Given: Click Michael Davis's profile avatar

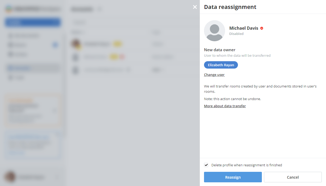Looking at the screenshot, I should coord(214,31).
